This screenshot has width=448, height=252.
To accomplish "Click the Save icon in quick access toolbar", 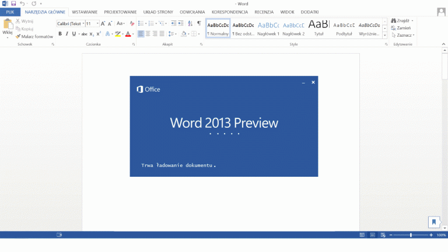I will point(13,3).
